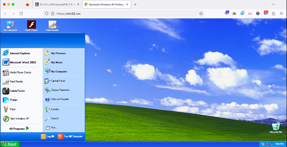The width and height of the screenshot is (287, 147).
Task: Launch Internet Explorer from Start menu
Action: tap(22, 53)
